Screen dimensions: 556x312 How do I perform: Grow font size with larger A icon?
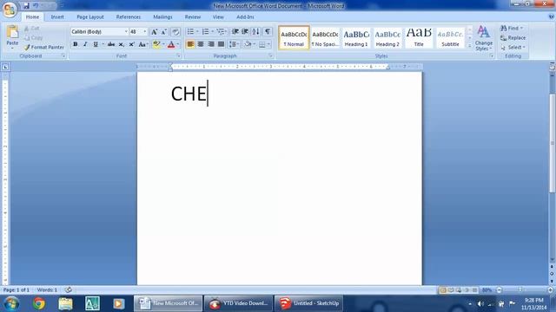155,32
